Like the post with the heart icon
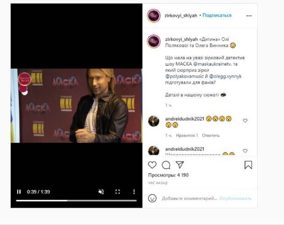 152,165
